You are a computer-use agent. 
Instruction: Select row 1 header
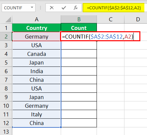tap(6, 28)
